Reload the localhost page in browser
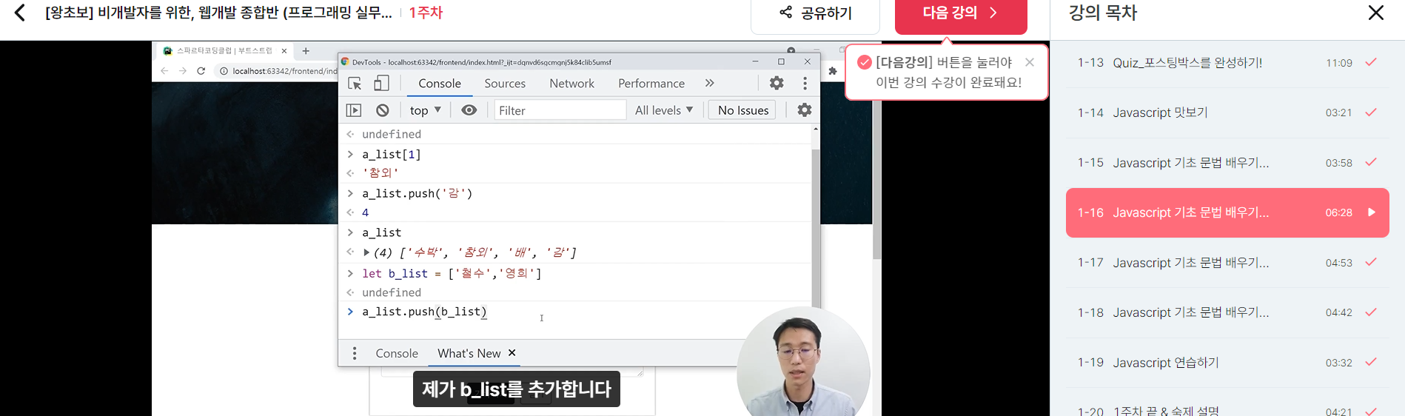1405x416 pixels. pos(201,71)
